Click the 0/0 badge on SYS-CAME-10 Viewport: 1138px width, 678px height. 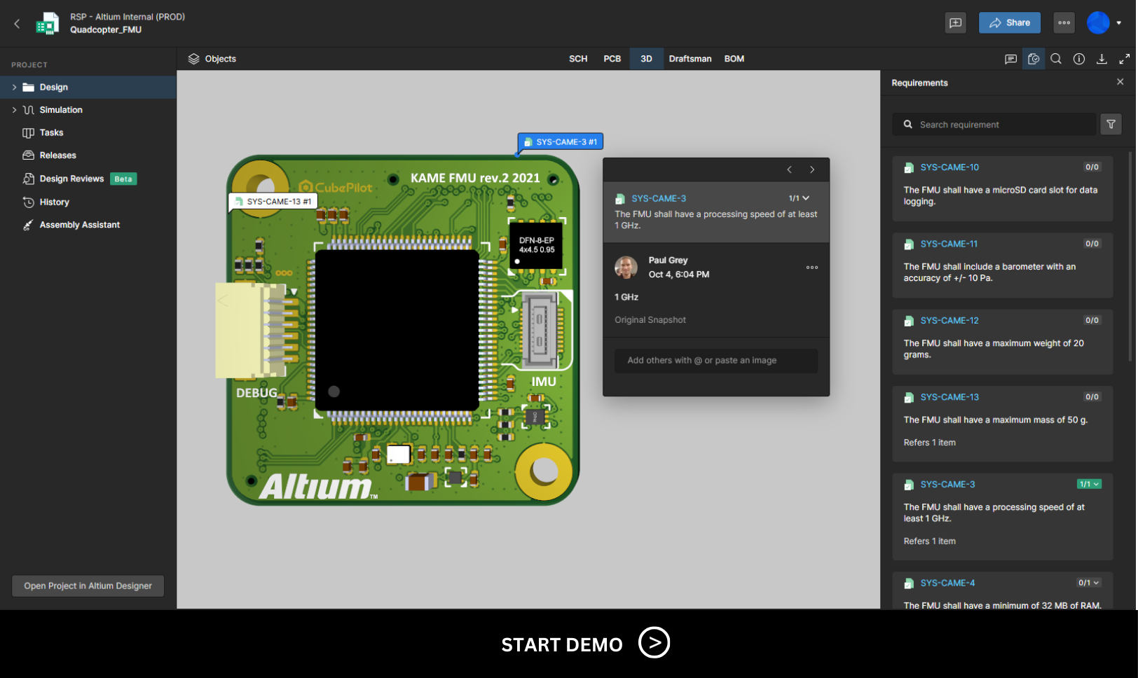[1092, 167]
